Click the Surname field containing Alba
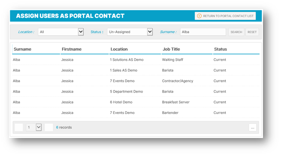 click(x=203, y=32)
